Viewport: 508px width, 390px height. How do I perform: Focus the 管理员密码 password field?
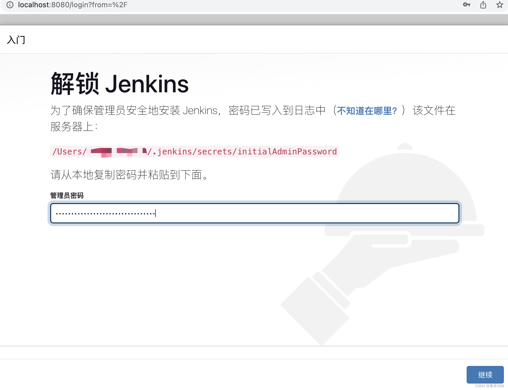coord(255,213)
